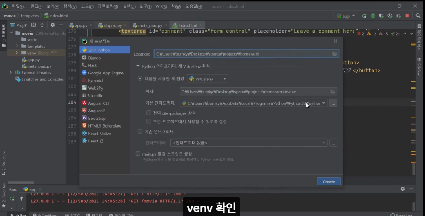
Task: Open the app run configuration dropdown
Action: coord(345,16)
